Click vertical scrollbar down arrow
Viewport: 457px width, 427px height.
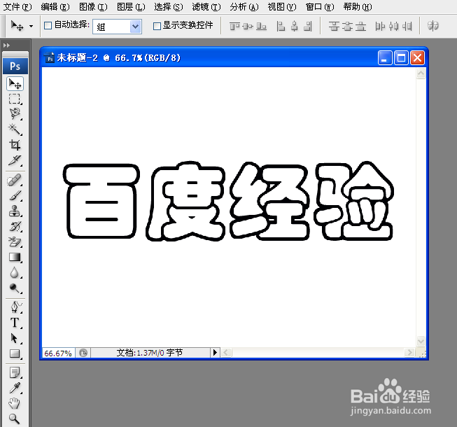pos(421,341)
